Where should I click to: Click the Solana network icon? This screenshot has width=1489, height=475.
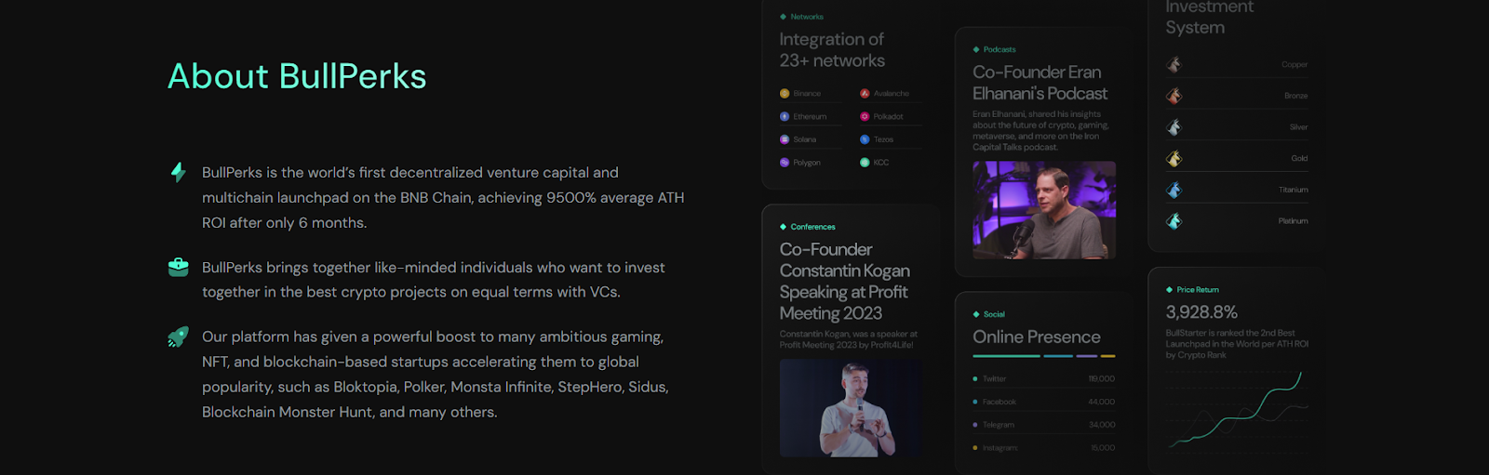pos(785,139)
